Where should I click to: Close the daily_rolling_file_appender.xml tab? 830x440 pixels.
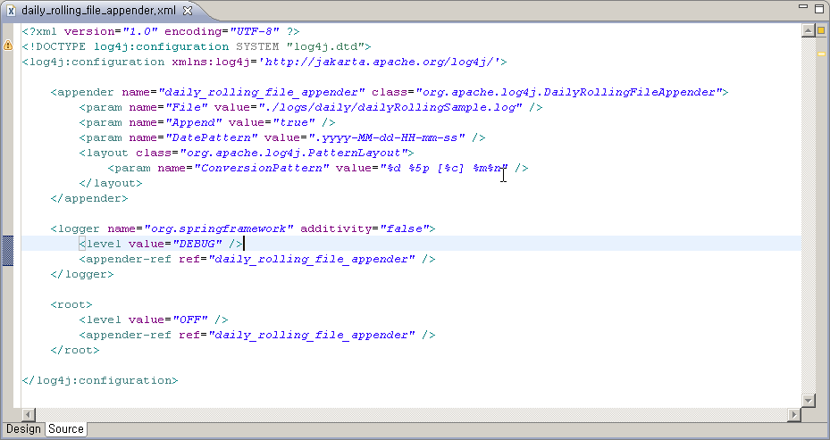pyautogui.click(x=187, y=12)
